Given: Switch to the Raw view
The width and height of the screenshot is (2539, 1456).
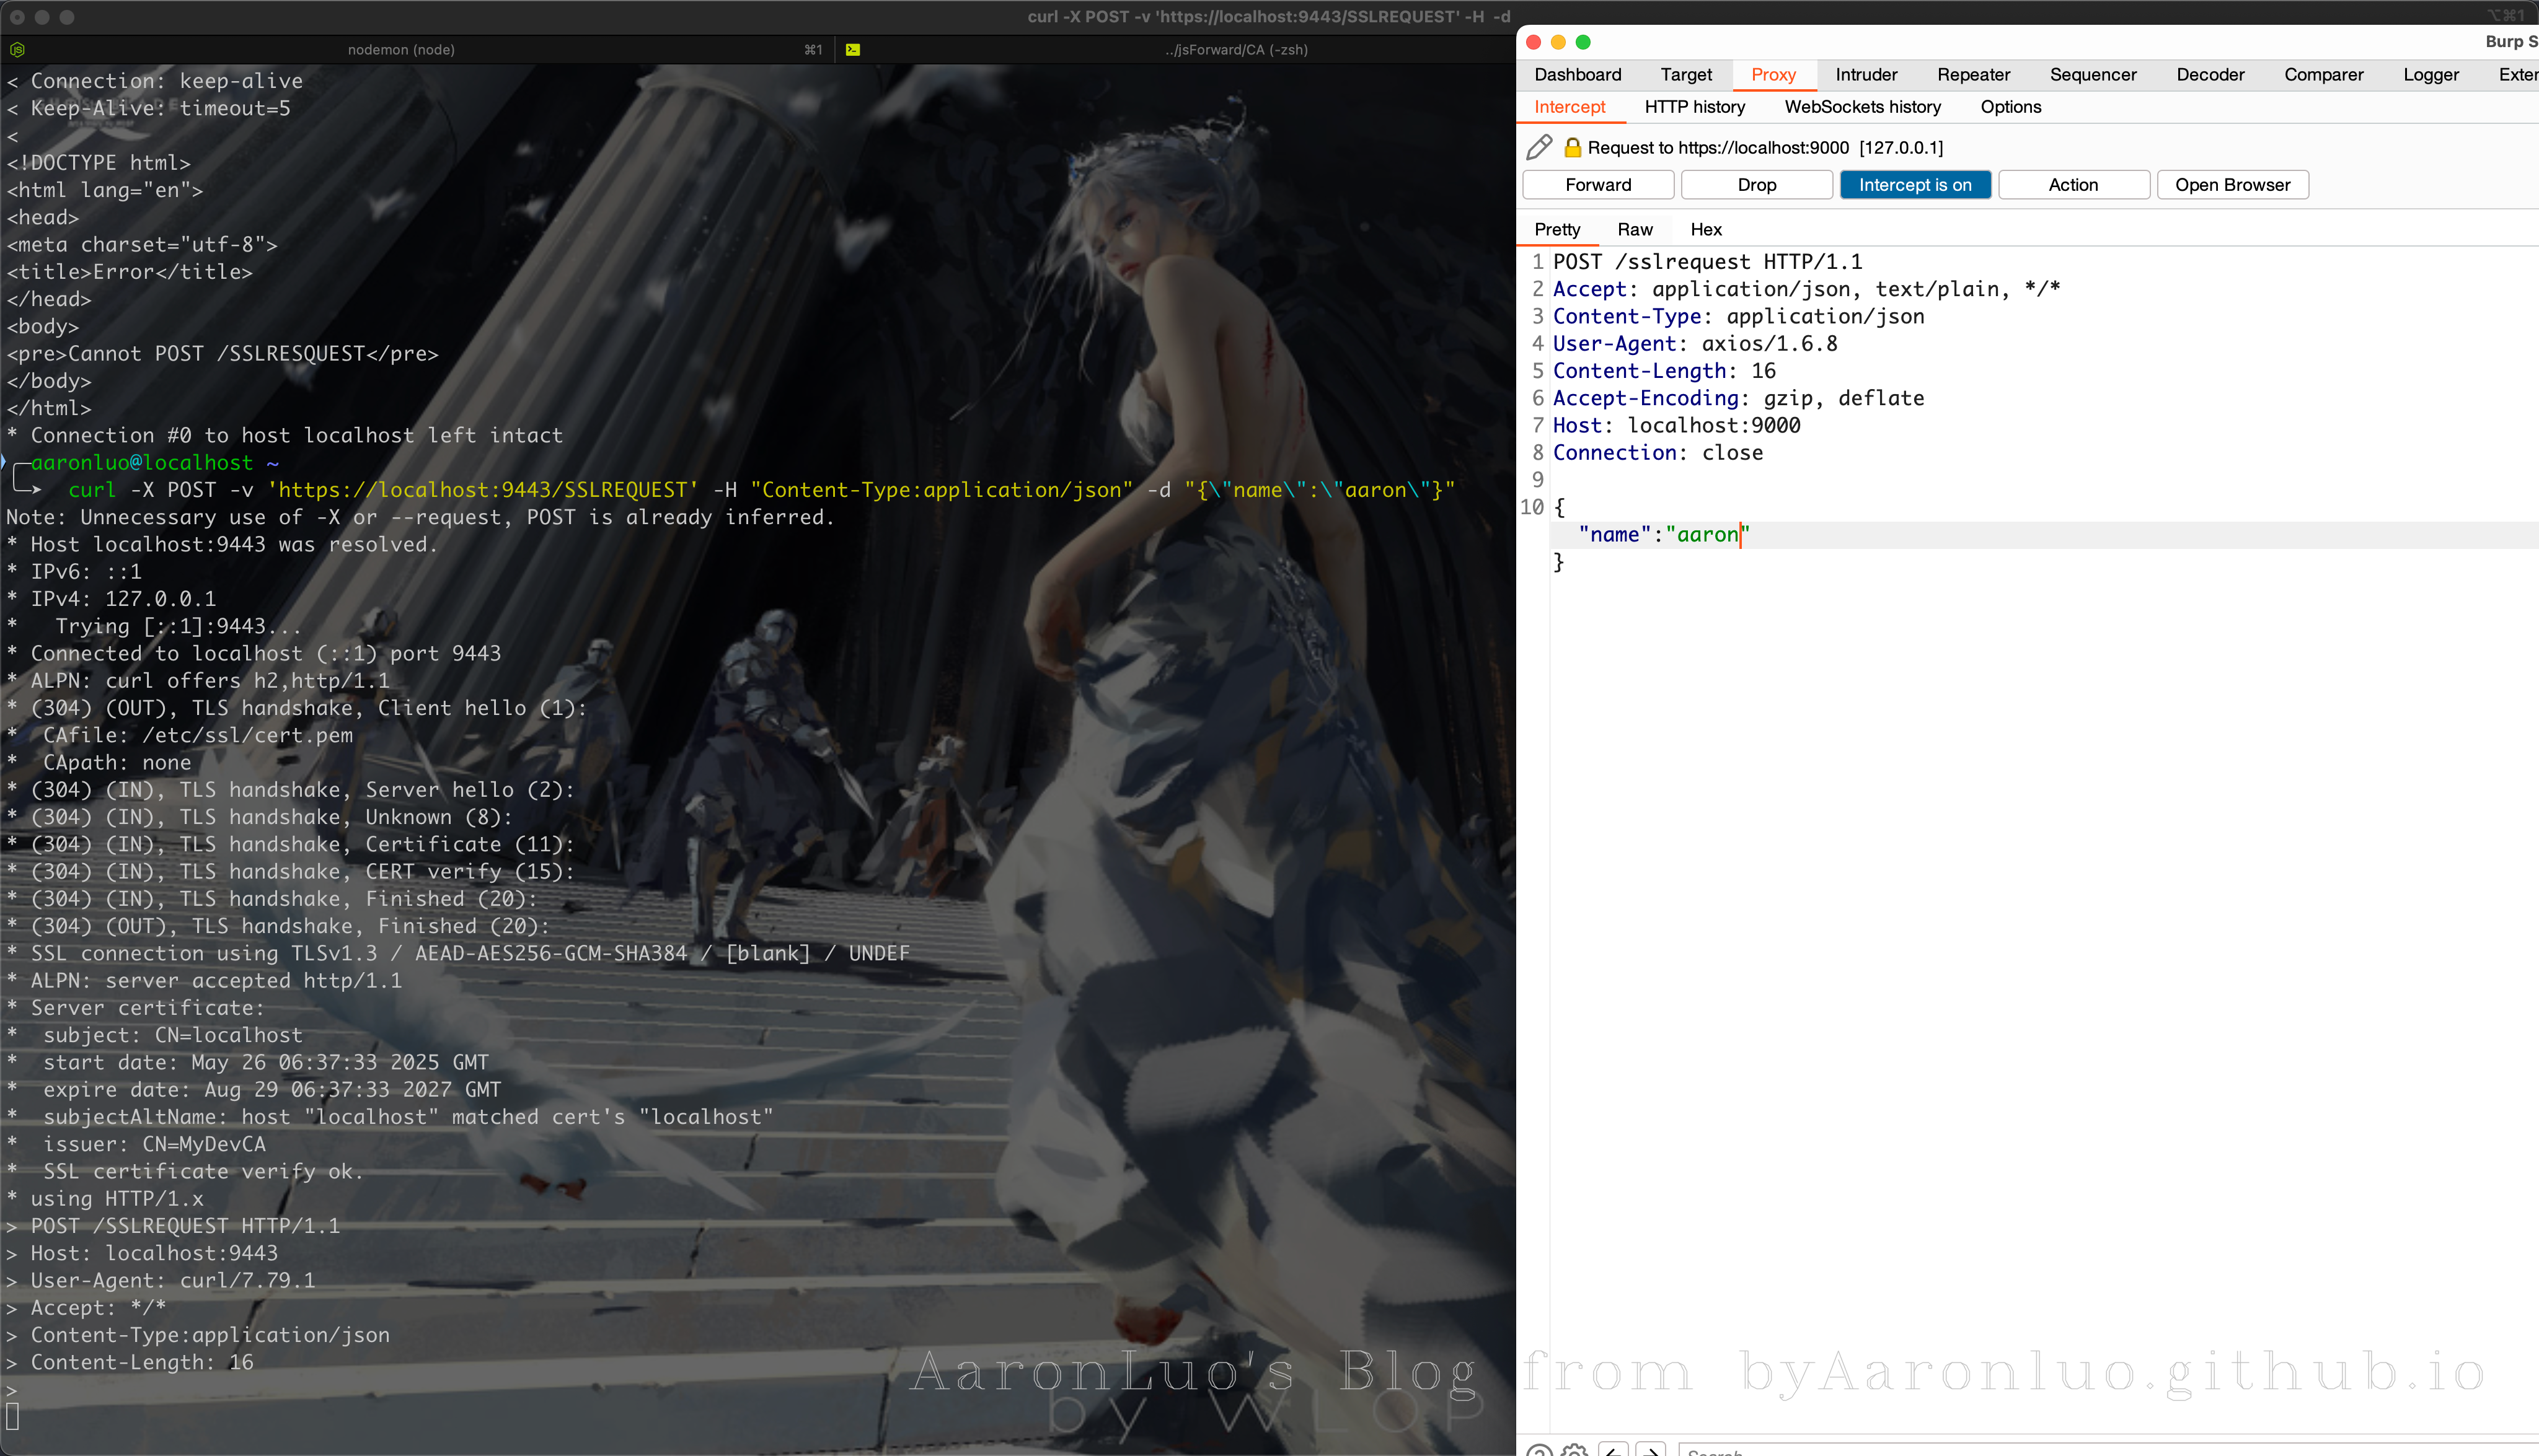Looking at the screenshot, I should point(1635,229).
